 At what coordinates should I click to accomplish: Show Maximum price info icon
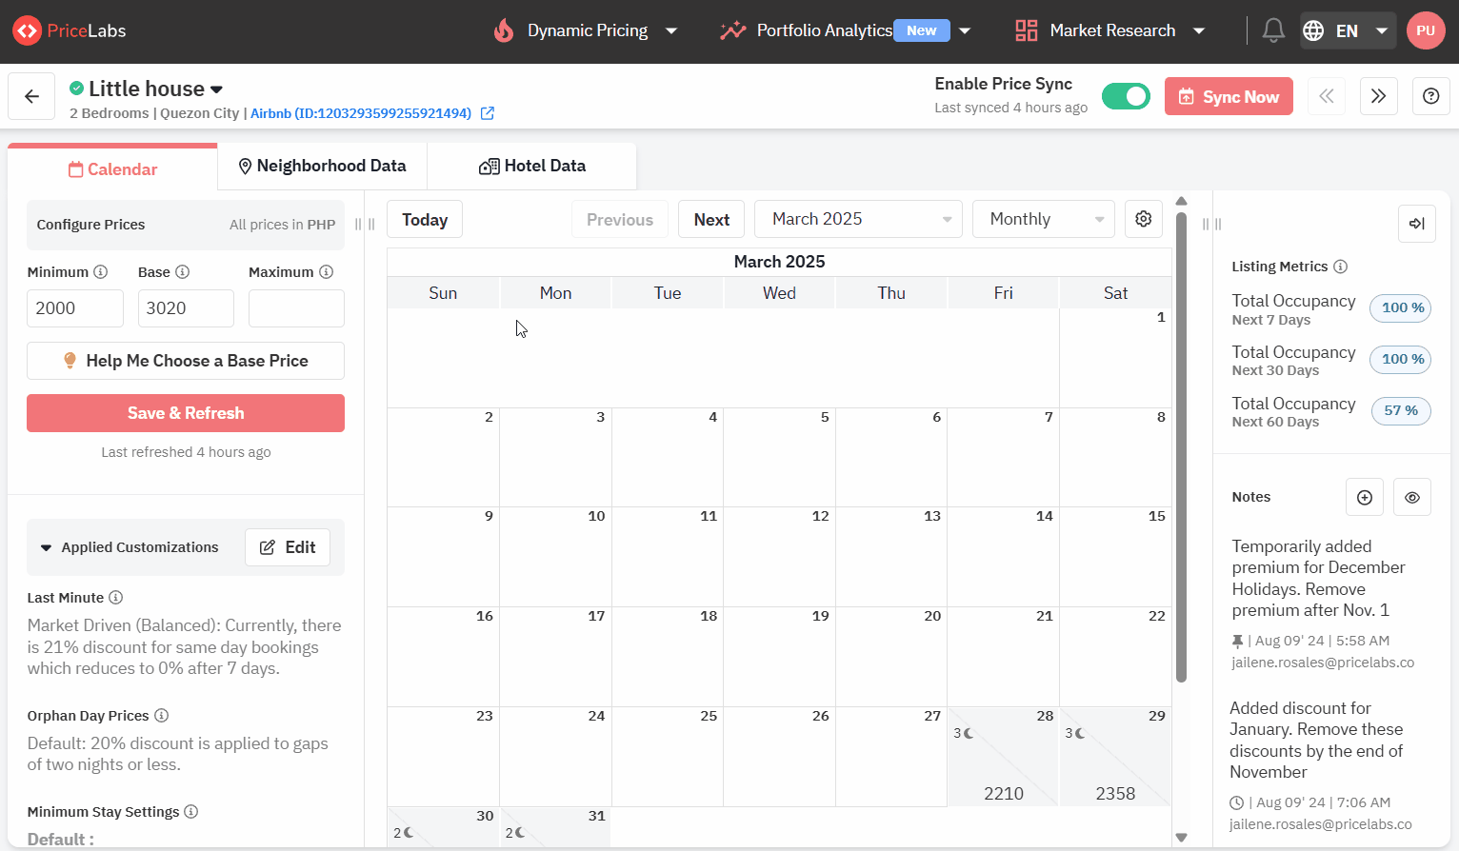(x=326, y=272)
